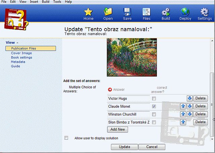Move Claude Monet answer down

[x=190, y=106]
